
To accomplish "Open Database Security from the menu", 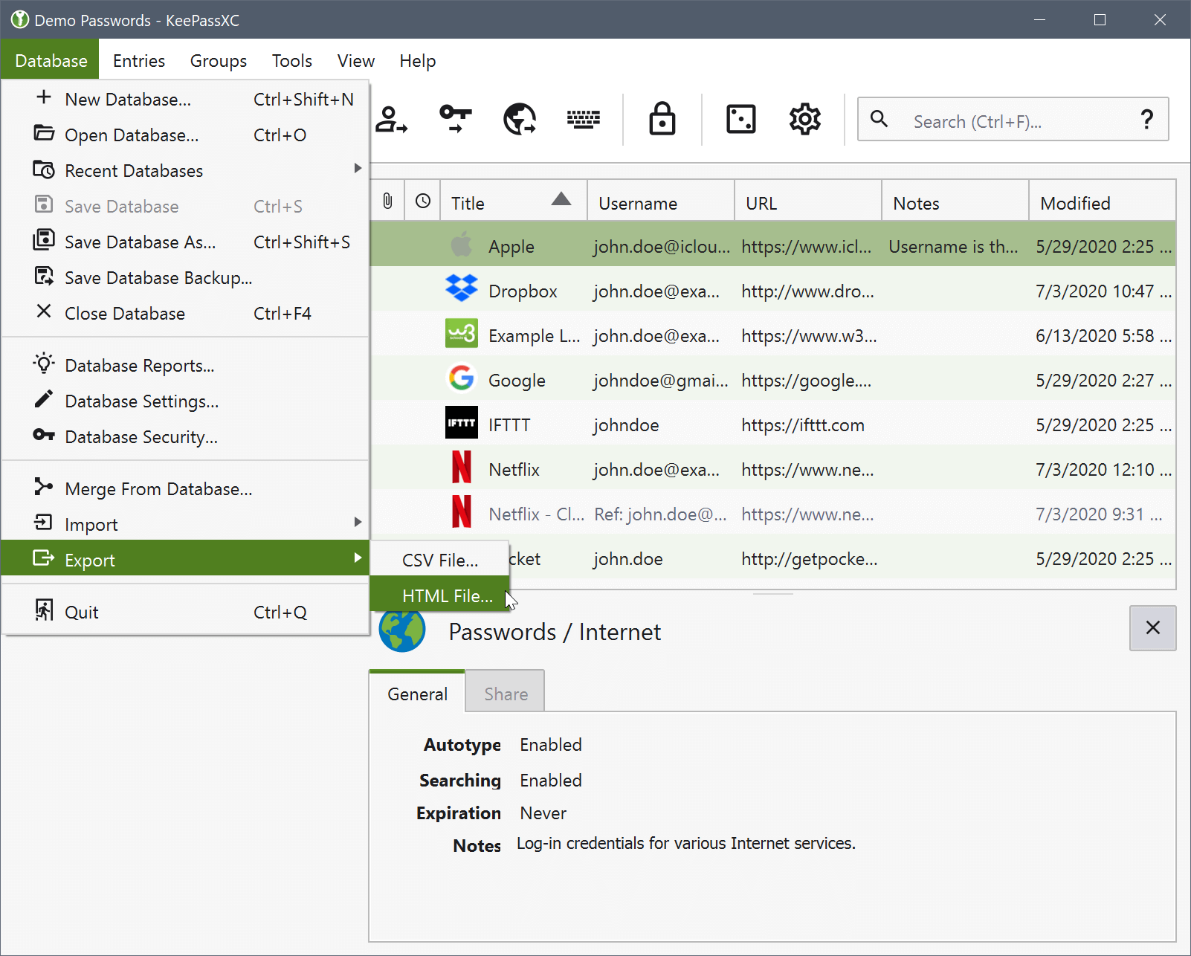I will click(141, 437).
